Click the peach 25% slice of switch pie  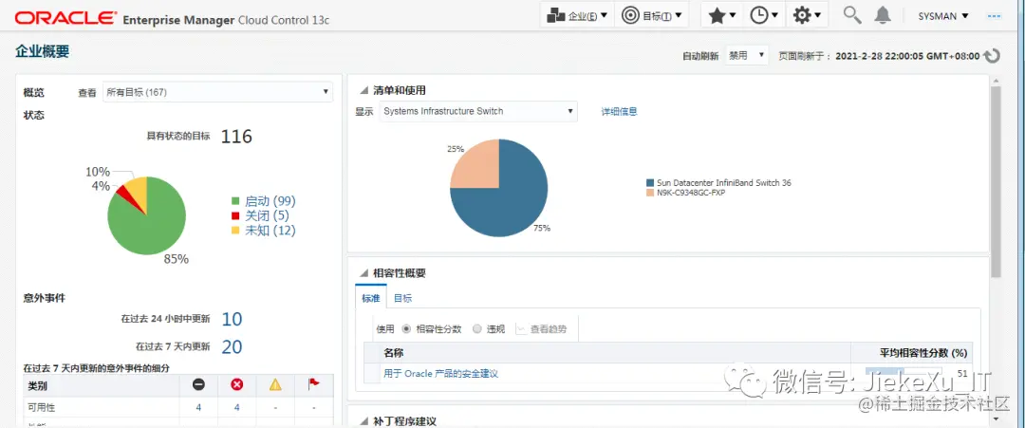[x=477, y=167]
